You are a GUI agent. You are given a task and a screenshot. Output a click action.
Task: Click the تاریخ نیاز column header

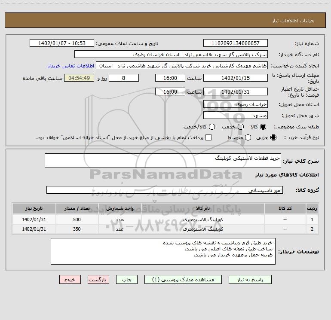tap(34, 208)
